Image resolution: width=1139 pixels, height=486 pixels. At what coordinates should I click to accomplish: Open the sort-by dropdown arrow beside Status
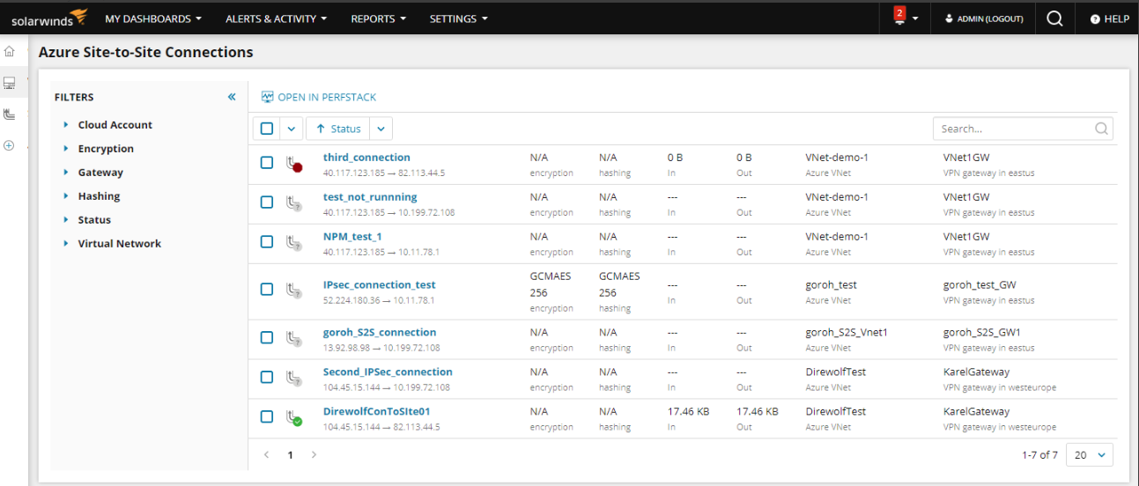click(x=381, y=129)
